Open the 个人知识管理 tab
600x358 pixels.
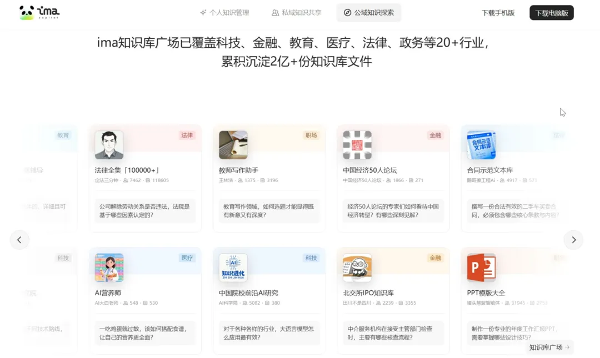224,13
